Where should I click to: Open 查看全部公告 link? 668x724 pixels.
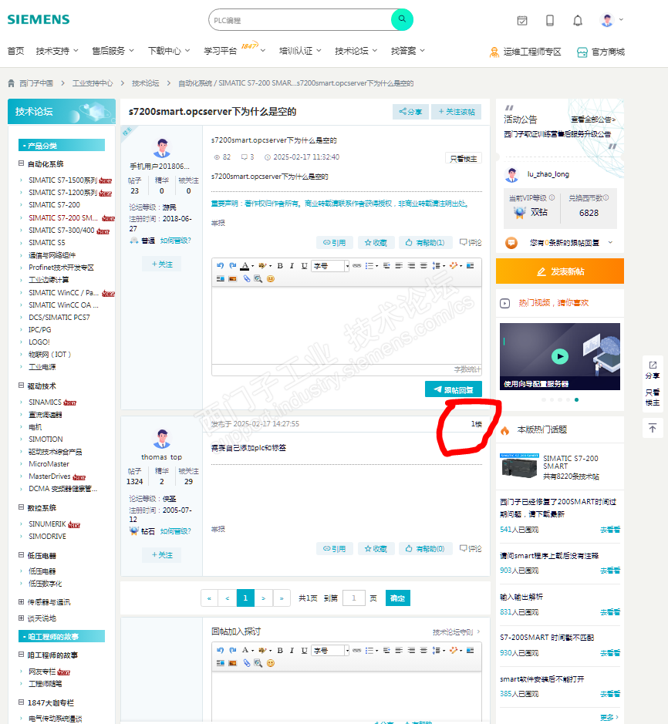(593, 120)
